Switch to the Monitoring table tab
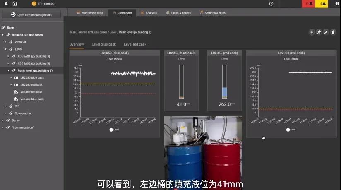 click(90, 13)
